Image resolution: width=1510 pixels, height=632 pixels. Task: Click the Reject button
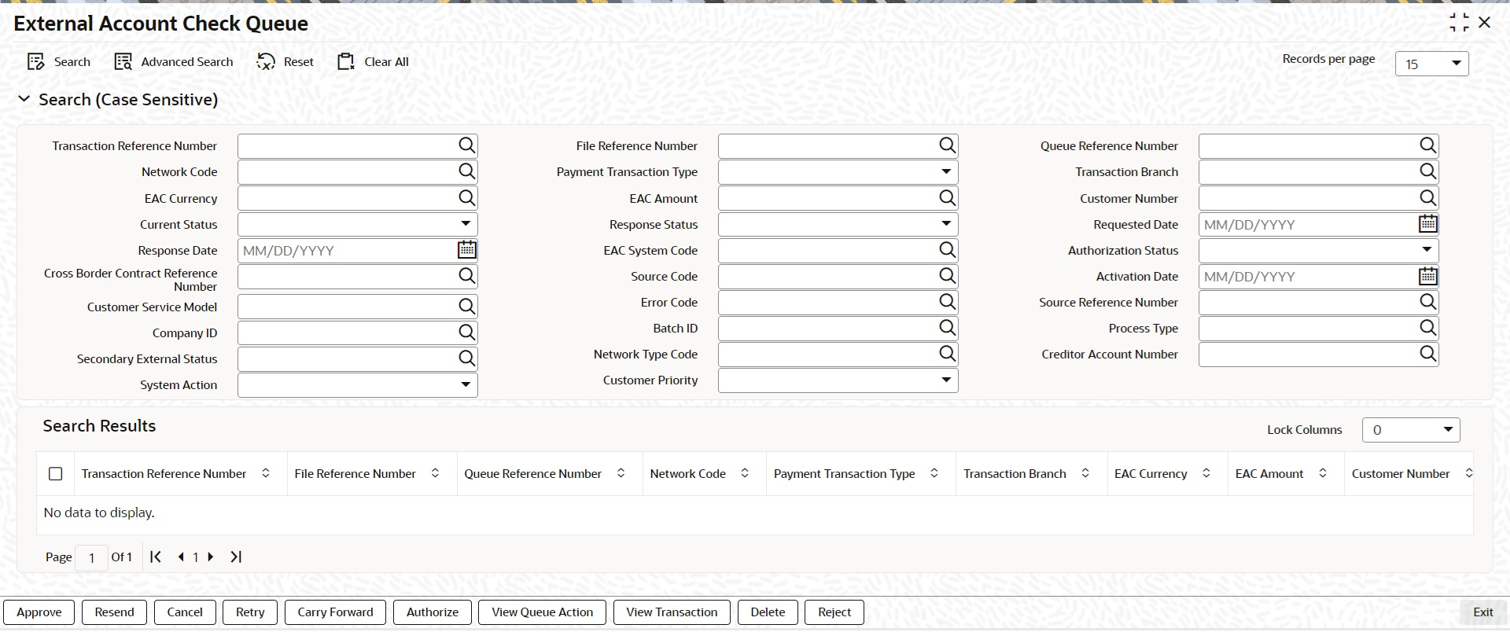click(x=834, y=612)
